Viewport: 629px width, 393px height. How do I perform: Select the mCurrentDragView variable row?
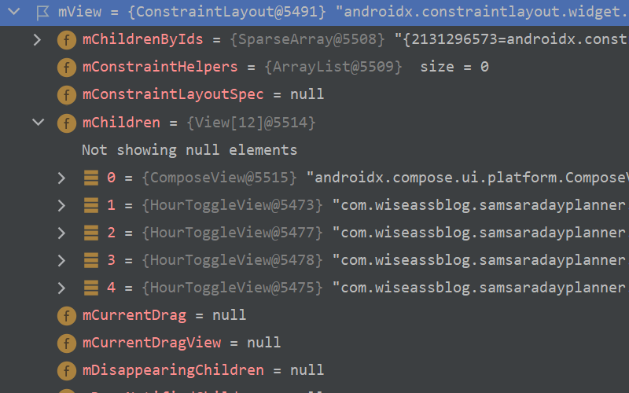pos(314,343)
